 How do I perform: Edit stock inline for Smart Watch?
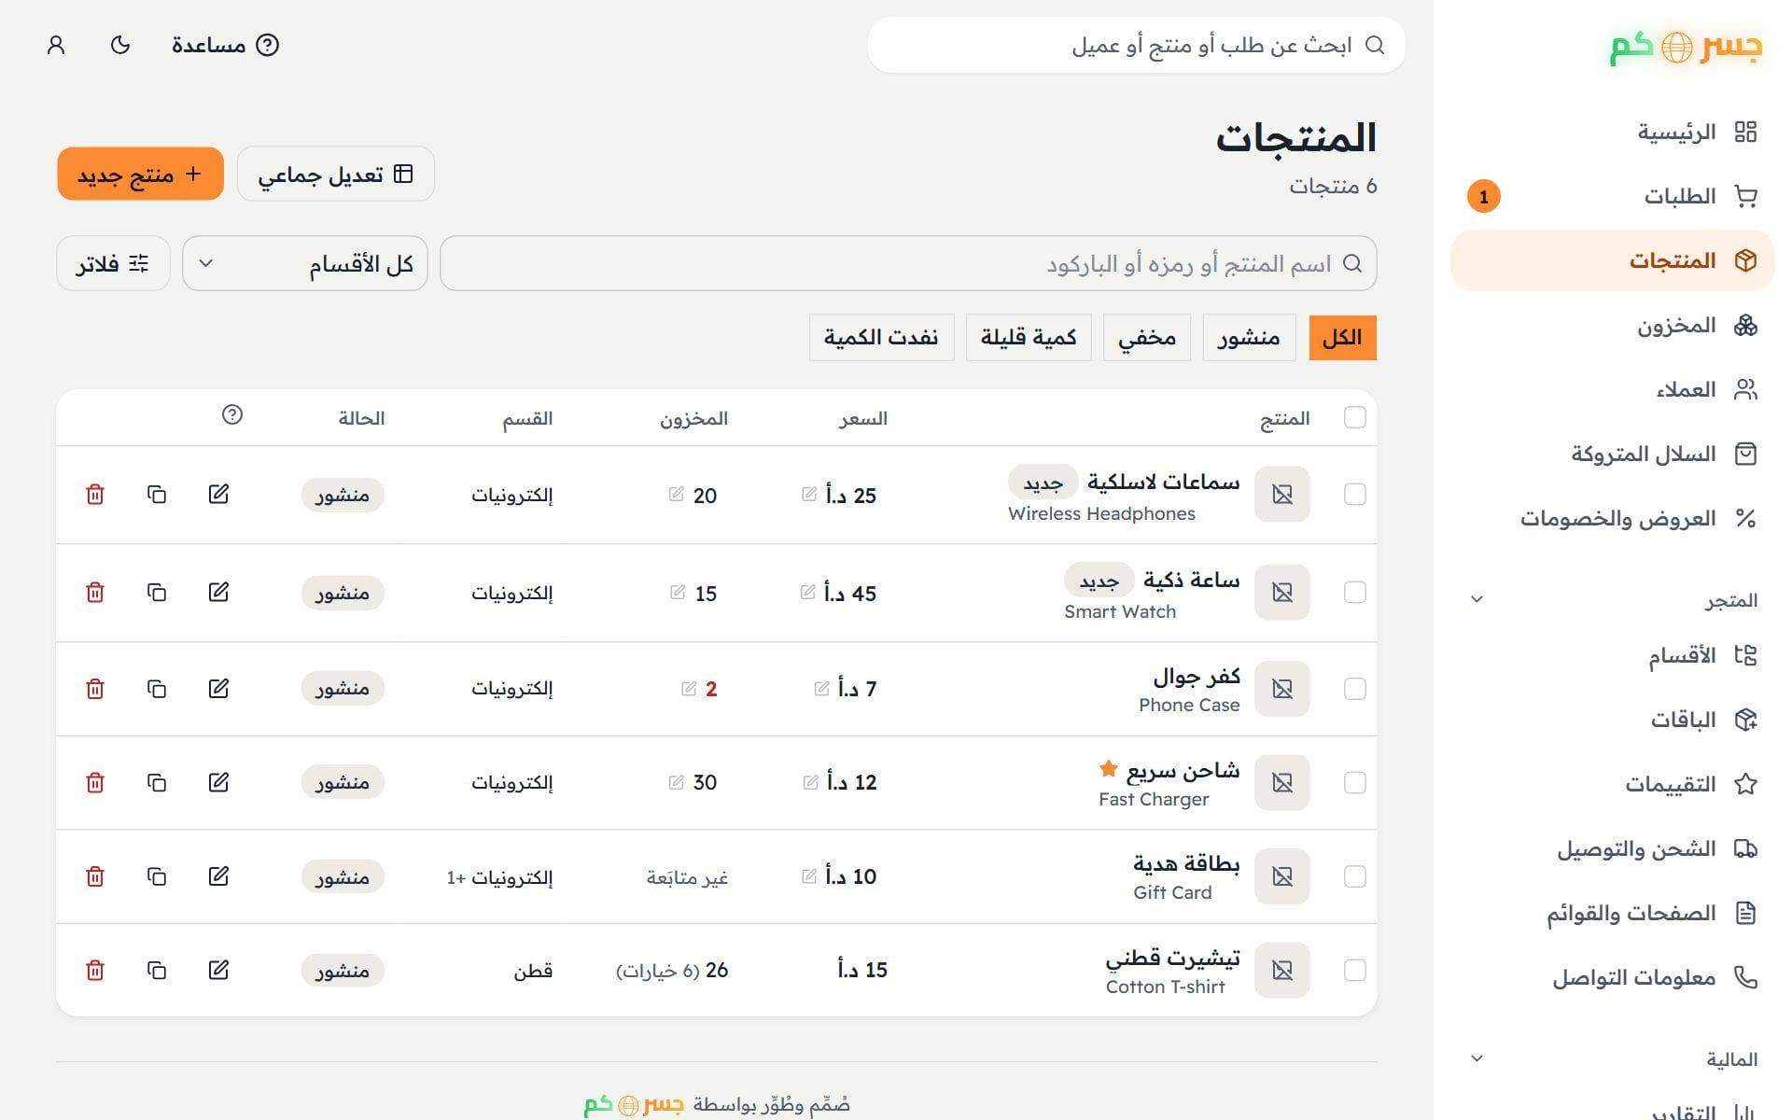[x=678, y=592]
